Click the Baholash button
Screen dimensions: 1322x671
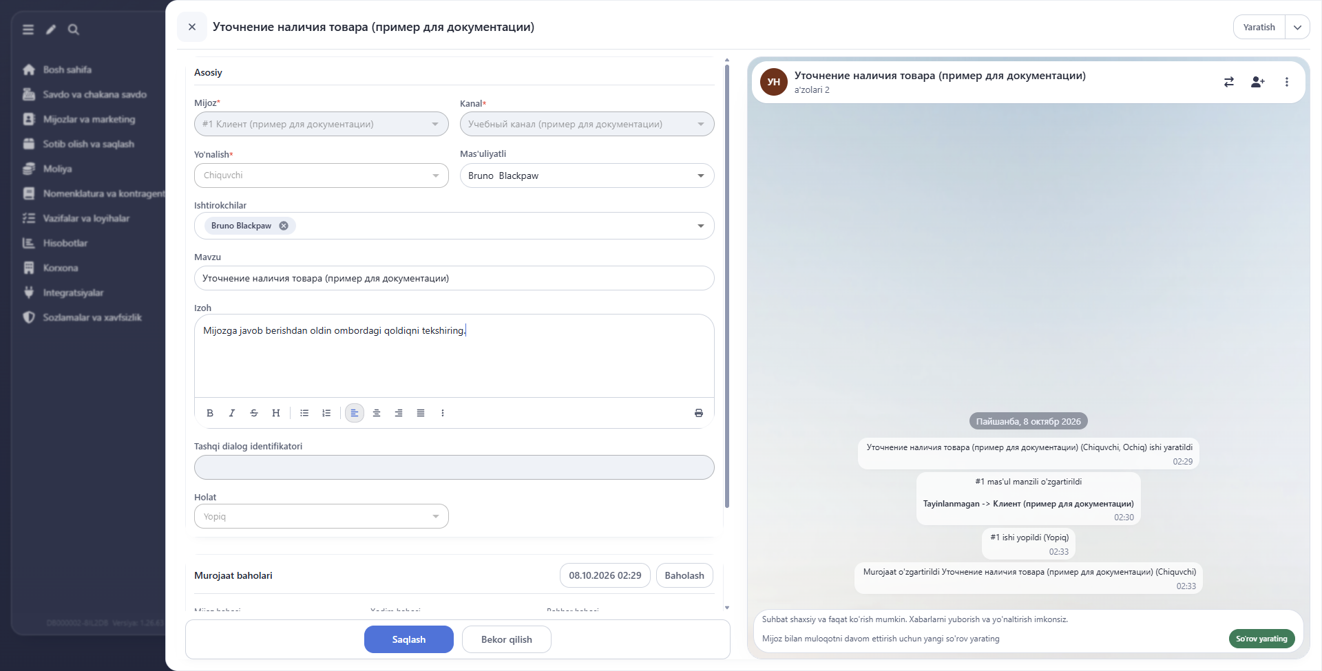coord(684,575)
